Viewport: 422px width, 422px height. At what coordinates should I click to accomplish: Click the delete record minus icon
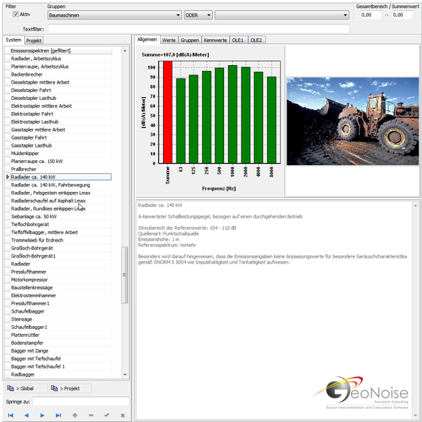point(91,415)
